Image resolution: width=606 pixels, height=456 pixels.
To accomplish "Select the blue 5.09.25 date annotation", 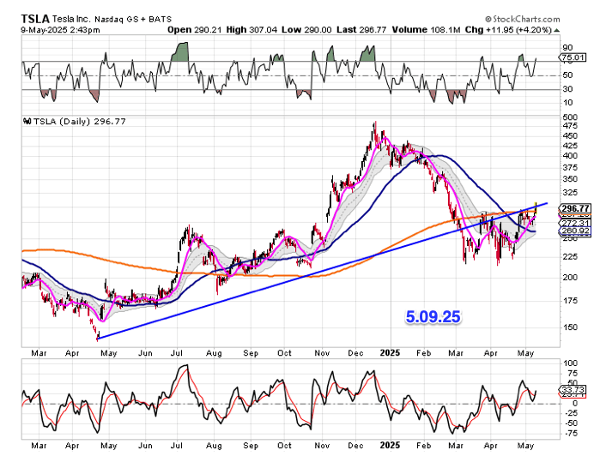I will point(433,316).
